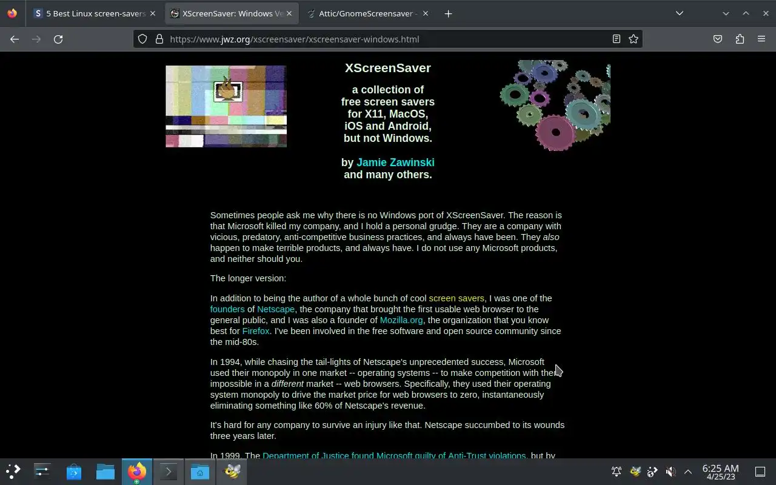
Task: Expand hidden system tray icons
Action: pos(688,472)
